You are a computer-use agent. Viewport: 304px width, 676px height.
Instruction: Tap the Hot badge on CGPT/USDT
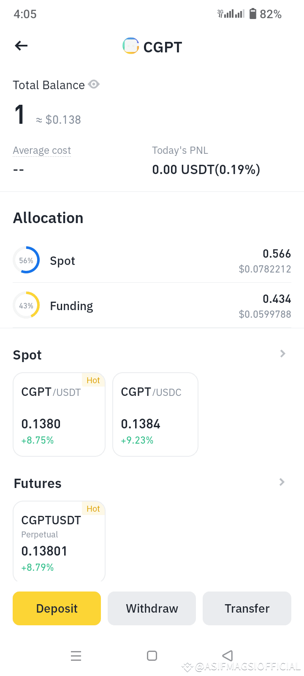pyautogui.click(x=93, y=380)
